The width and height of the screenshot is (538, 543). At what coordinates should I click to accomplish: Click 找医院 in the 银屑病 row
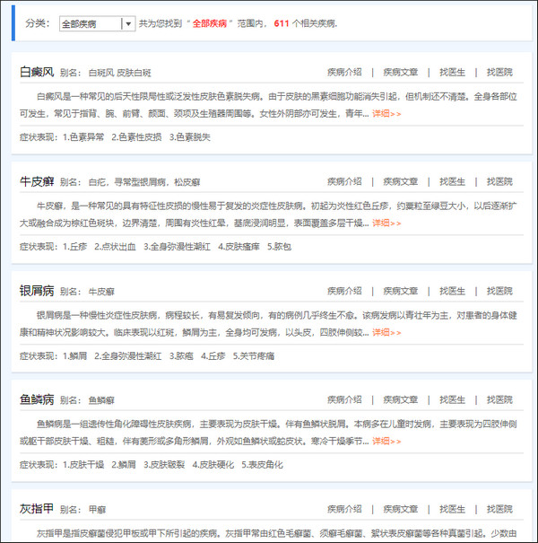[499, 291]
